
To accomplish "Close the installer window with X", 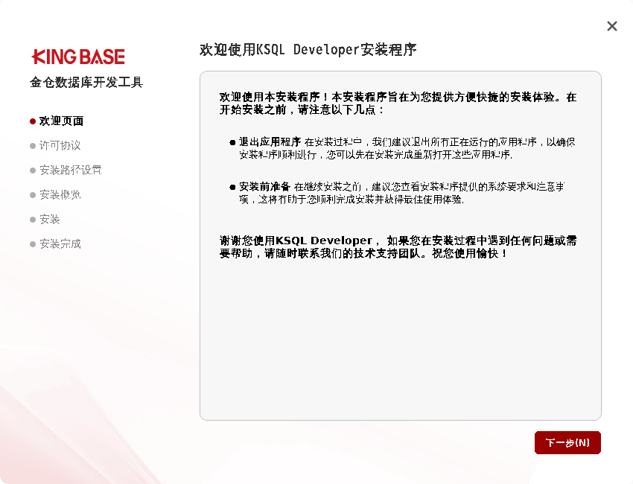I will pyautogui.click(x=612, y=26).
